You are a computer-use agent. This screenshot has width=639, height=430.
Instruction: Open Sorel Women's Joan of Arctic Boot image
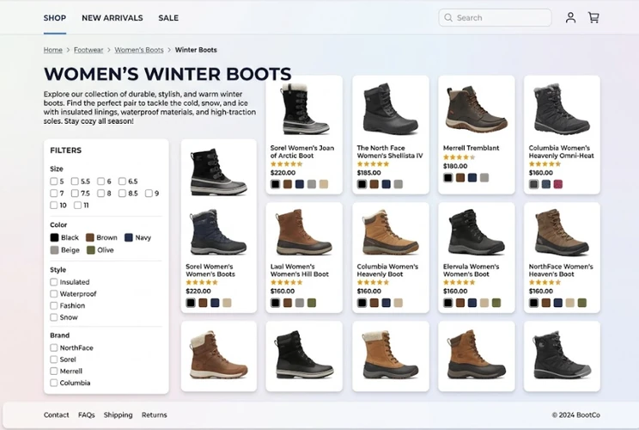point(304,108)
